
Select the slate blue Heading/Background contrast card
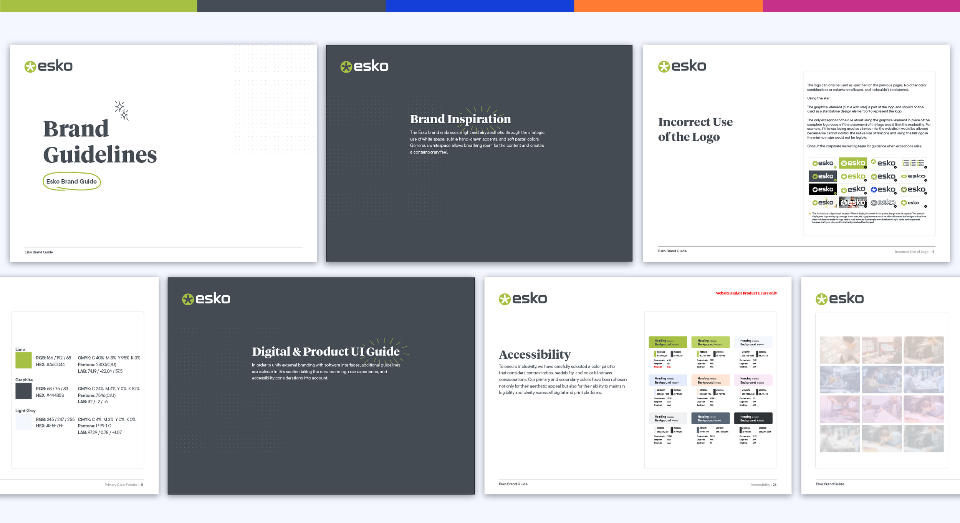pos(710,418)
